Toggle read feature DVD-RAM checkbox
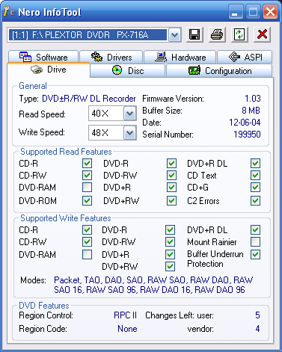This screenshot has height=352, width=282. (x=87, y=187)
